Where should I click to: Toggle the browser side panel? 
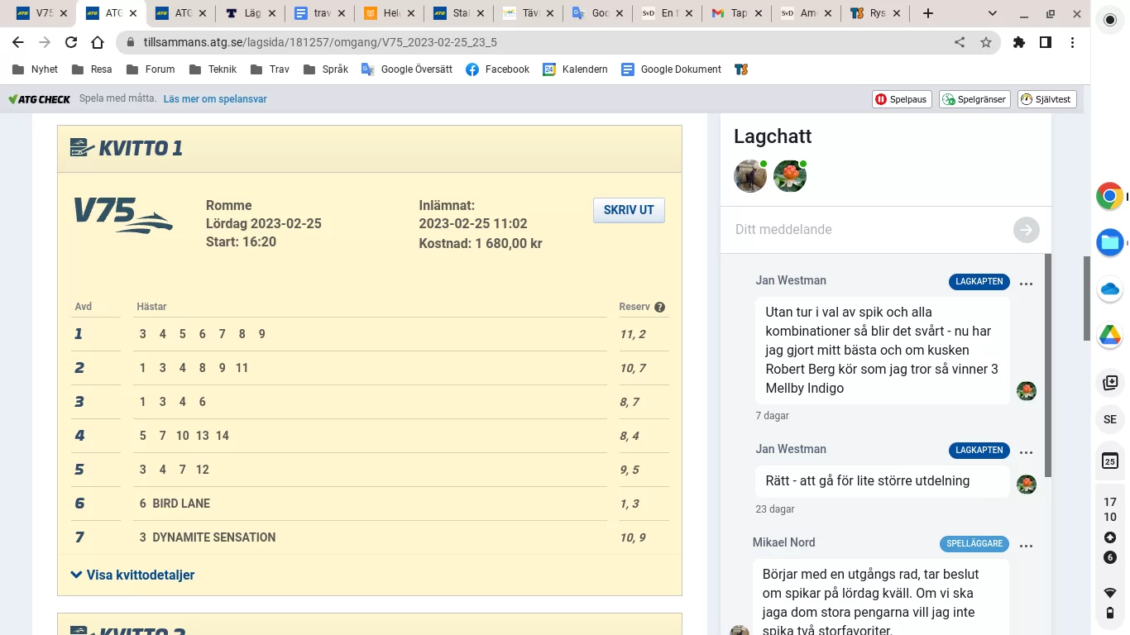click(x=1046, y=42)
